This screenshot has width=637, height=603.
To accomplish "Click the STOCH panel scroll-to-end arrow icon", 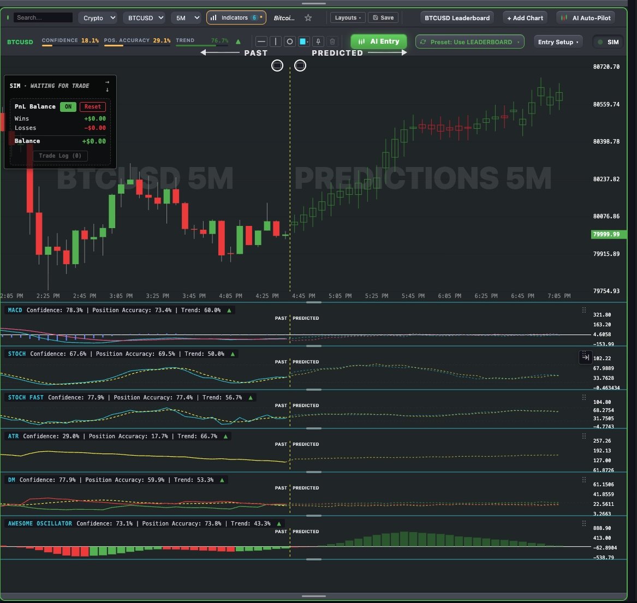I will click(585, 357).
